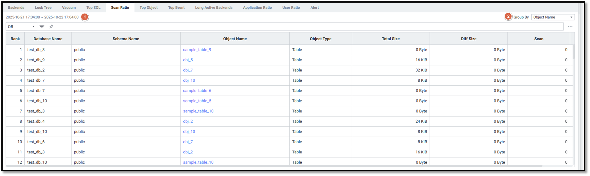Click the red number 1 callout badge
This screenshot has height=176, width=590.
click(x=85, y=17)
